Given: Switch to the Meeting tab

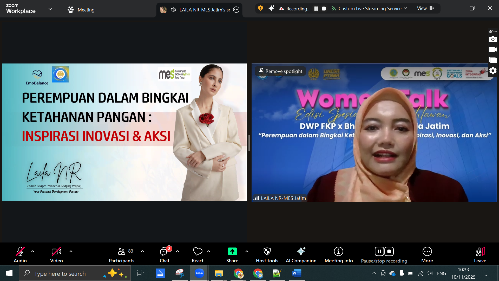Looking at the screenshot, I should 81,10.
